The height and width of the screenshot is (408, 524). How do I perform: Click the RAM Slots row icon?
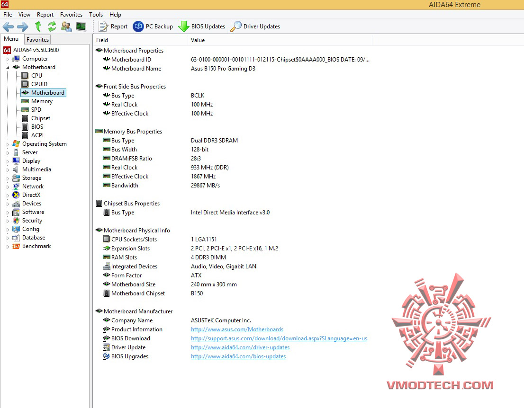coord(106,257)
